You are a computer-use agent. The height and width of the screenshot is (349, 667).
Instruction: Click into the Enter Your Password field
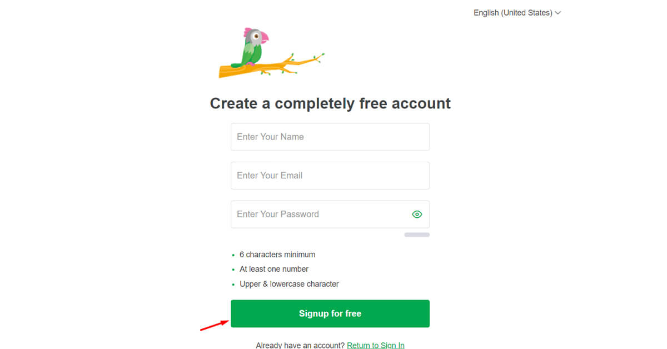pos(330,215)
